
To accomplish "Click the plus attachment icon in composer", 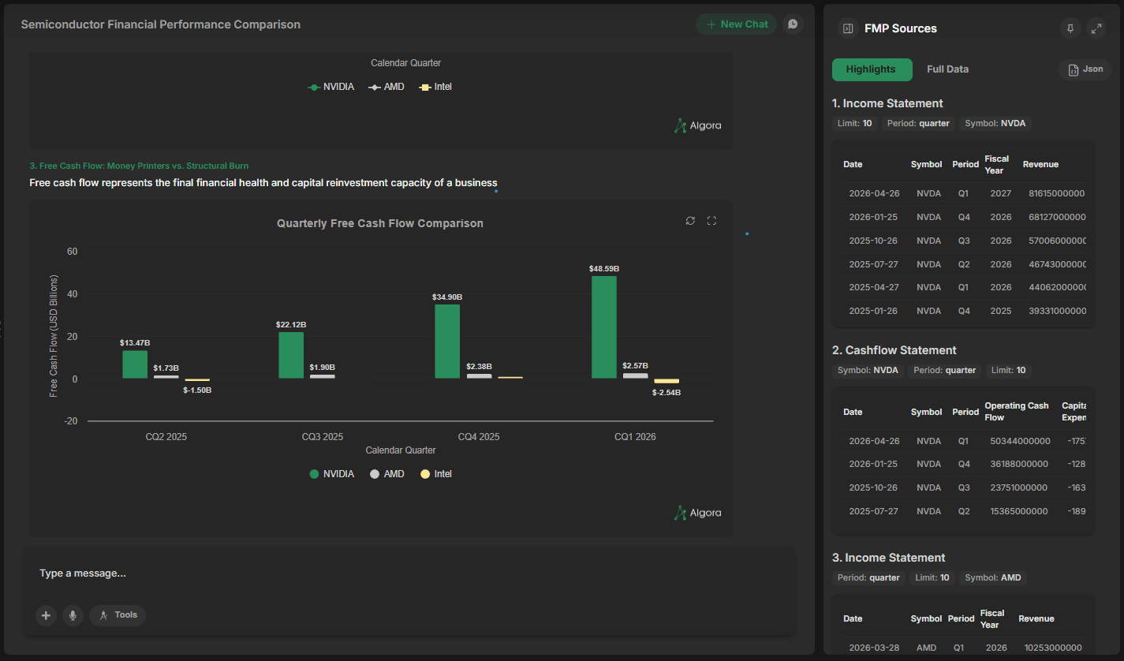I will click(x=47, y=615).
